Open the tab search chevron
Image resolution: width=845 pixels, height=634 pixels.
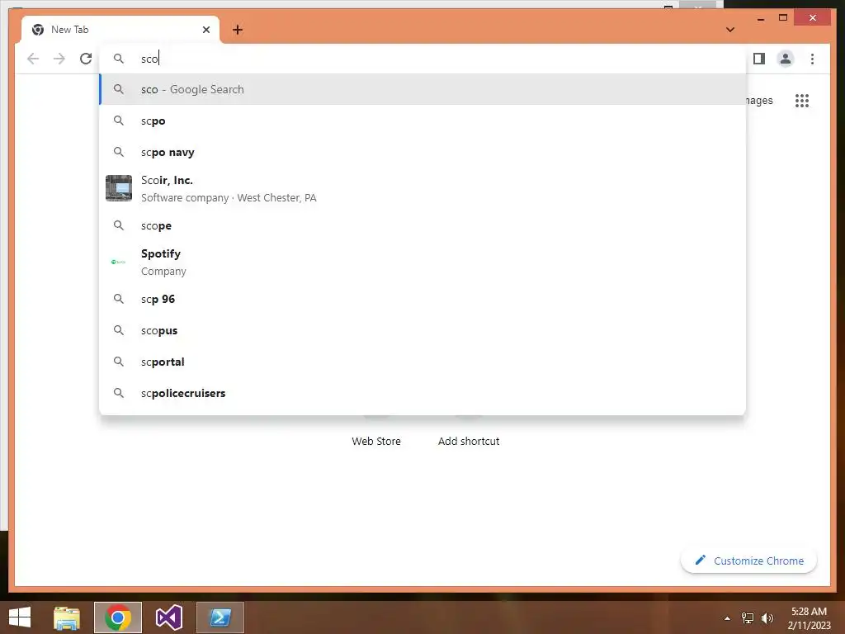click(730, 30)
